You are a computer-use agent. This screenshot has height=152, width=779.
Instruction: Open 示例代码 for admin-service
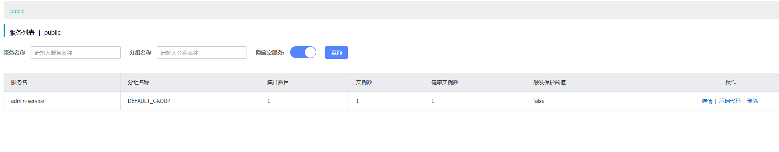coord(729,101)
